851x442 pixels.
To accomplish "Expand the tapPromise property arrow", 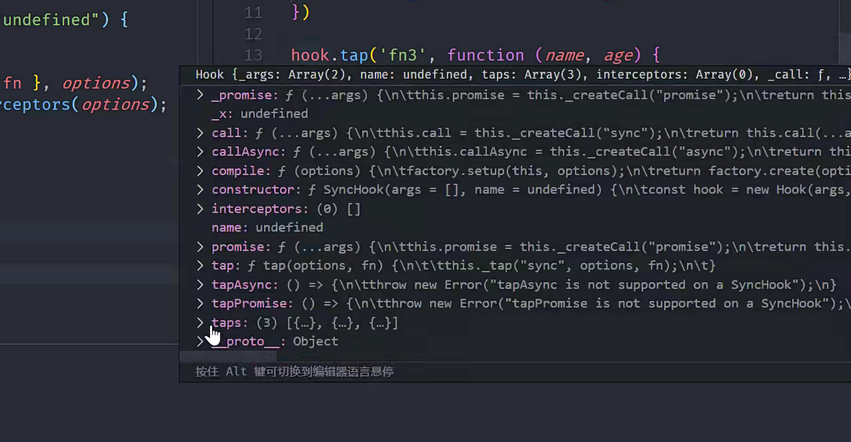I will click(x=200, y=304).
